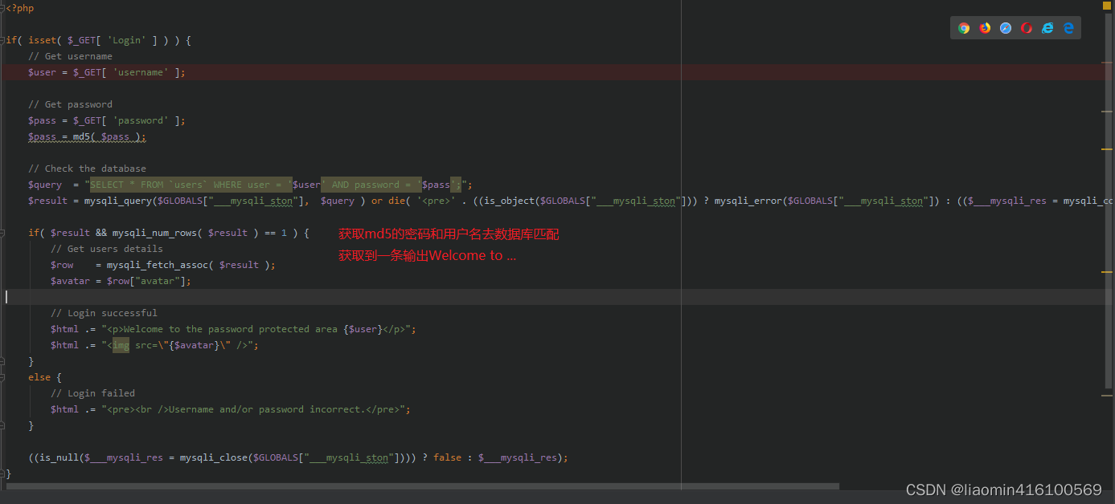
Task: Click the '// Login successful' comment
Action: pos(104,313)
